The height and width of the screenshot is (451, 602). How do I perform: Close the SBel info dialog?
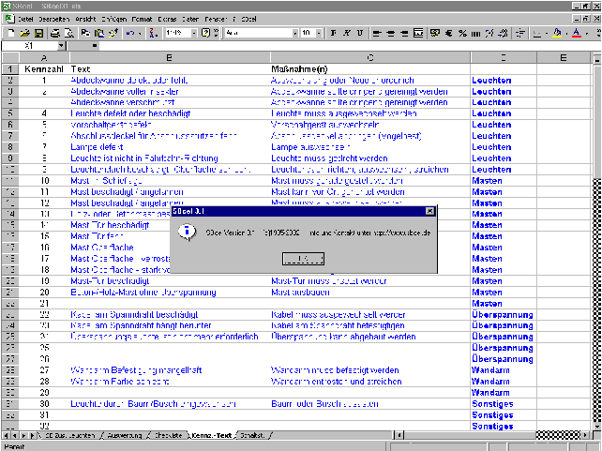430,211
